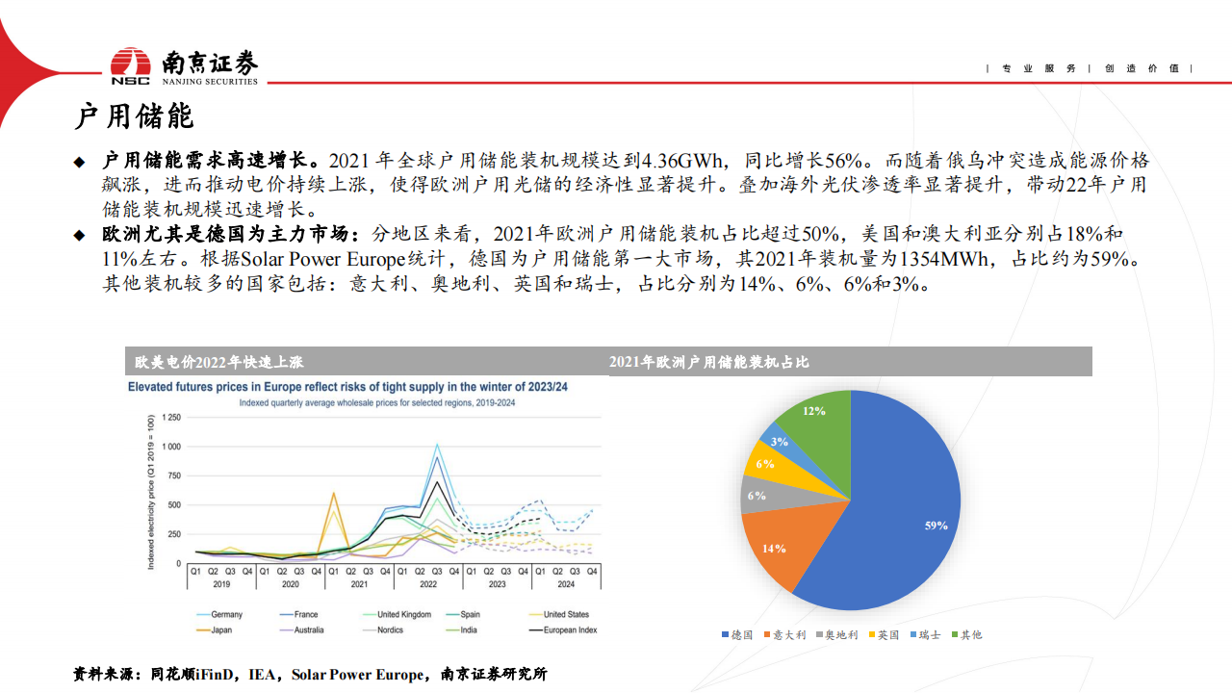Click the Germany line legend label
The image size is (1232, 693).
(227, 614)
